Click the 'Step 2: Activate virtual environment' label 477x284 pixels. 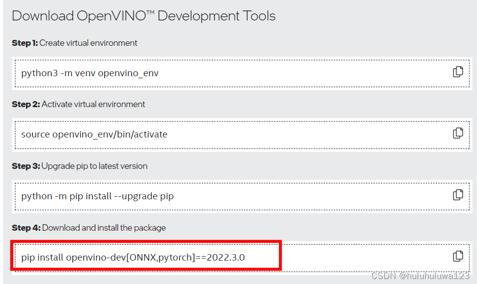[78, 104]
